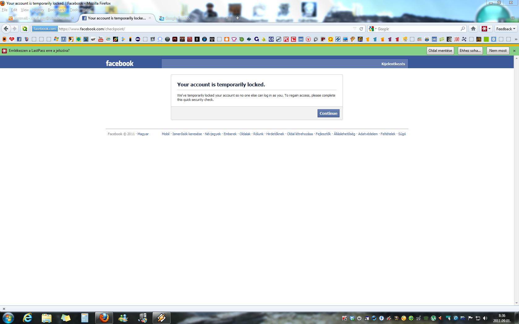Open the Facebook bookmark in bookmarks toolbar
The height and width of the screenshot is (324, 519).
point(19,39)
